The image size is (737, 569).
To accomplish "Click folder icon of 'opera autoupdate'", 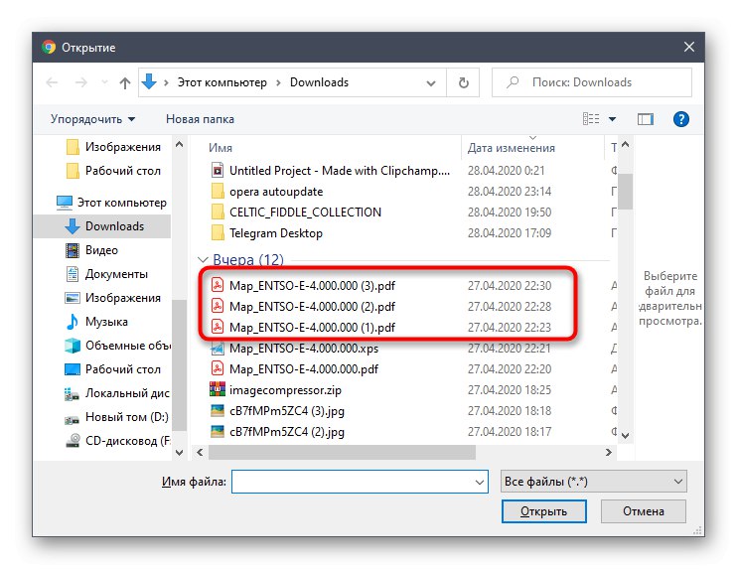I will tap(218, 192).
